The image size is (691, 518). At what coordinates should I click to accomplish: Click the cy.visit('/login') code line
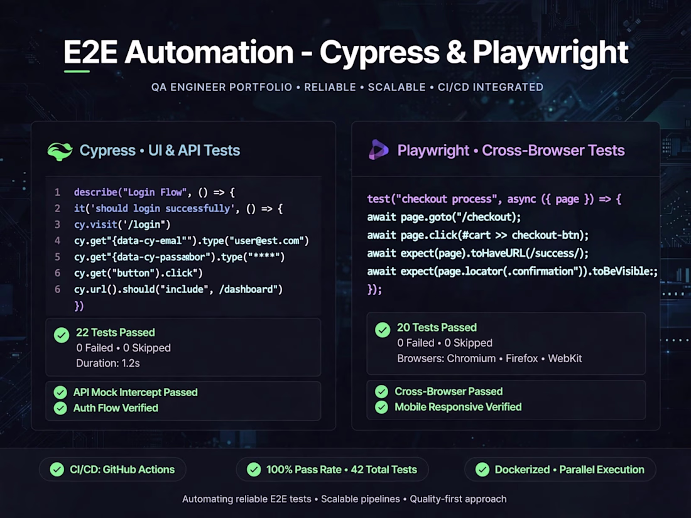click(x=122, y=225)
